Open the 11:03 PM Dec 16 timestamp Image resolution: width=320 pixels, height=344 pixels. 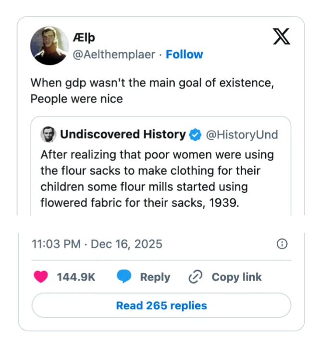97,244
